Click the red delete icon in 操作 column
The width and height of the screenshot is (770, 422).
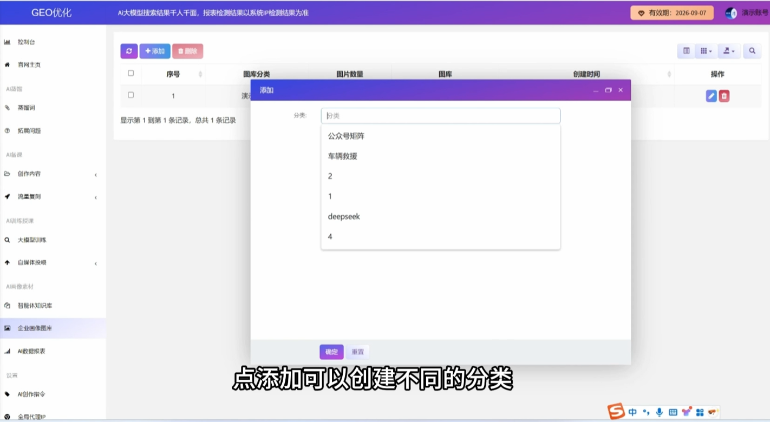point(724,95)
